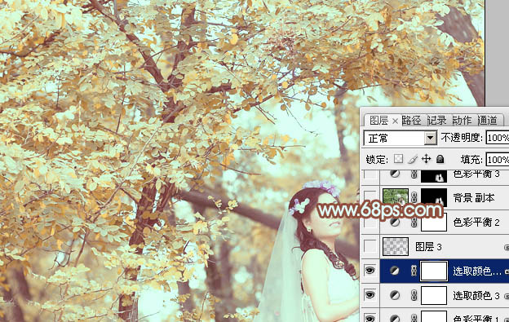Open the 正常 blend mode dropdown
509x322 pixels.
(430, 138)
